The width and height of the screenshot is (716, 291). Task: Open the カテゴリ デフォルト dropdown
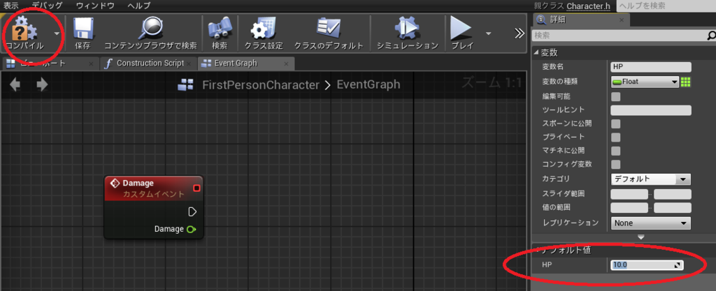click(x=651, y=179)
